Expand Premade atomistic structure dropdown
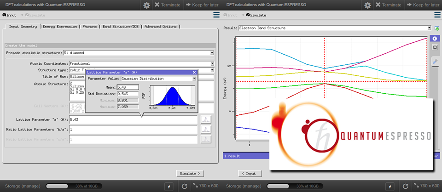The width and height of the screenshot is (442, 192). tap(212, 53)
